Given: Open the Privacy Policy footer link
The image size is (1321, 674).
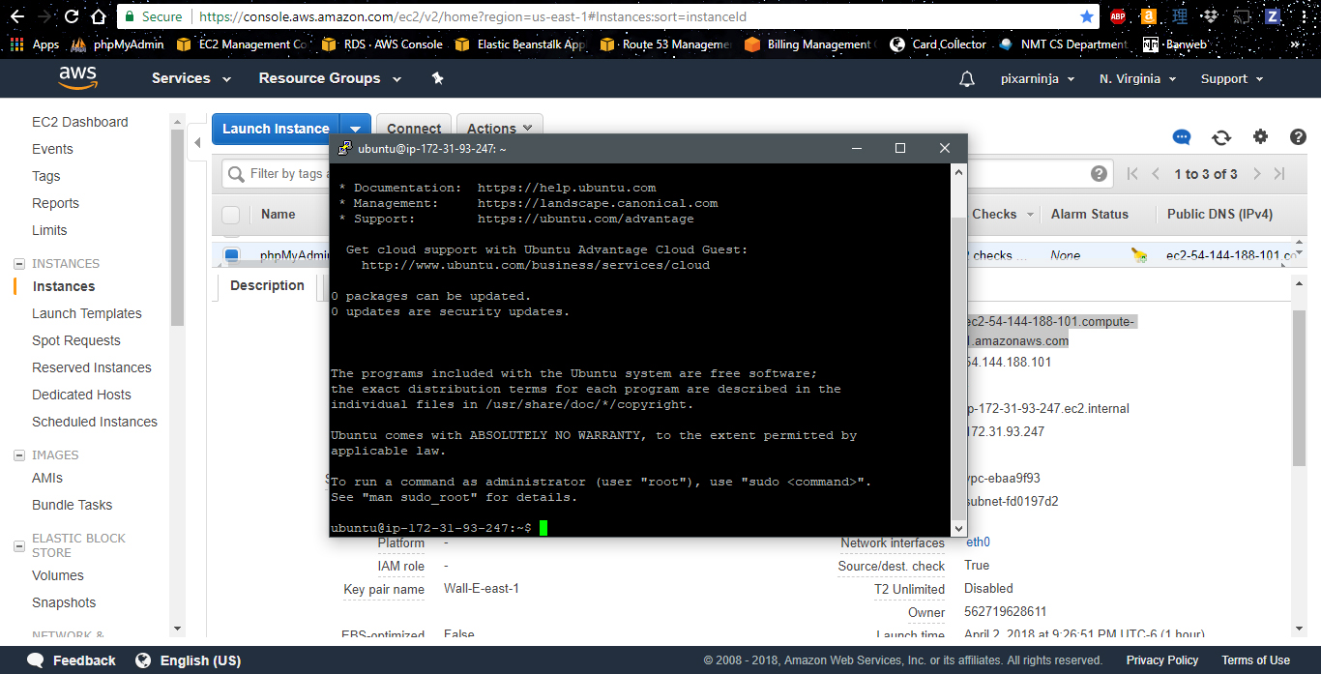Looking at the screenshot, I should point(1162,660).
